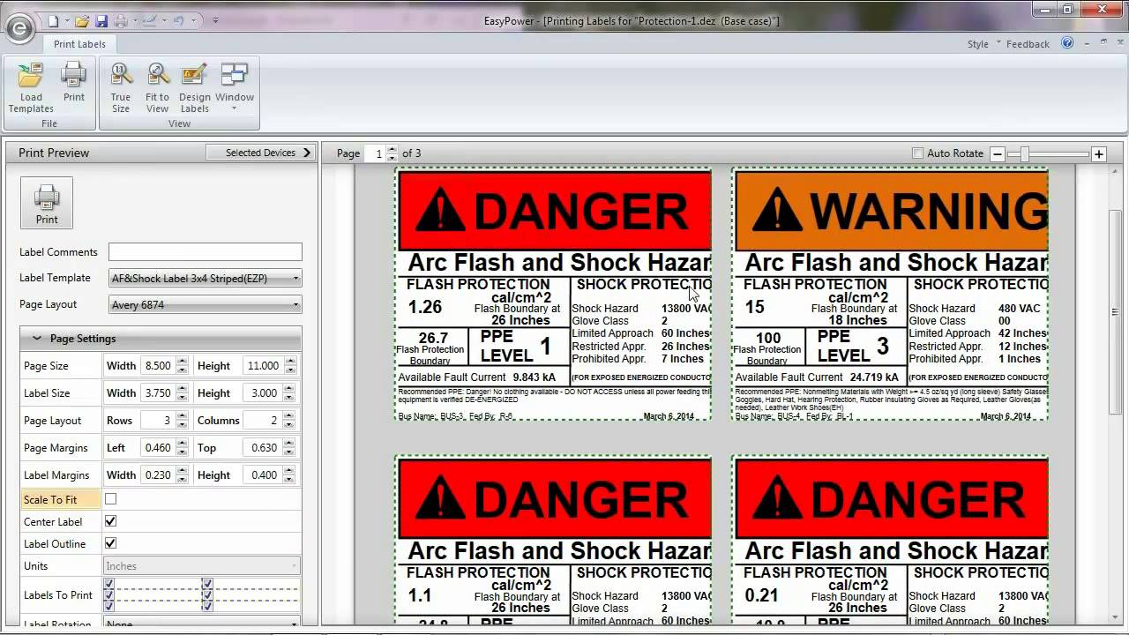Image resolution: width=1129 pixels, height=635 pixels.
Task: Open the EasyPower application orb menu
Action: pyautogui.click(x=19, y=28)
